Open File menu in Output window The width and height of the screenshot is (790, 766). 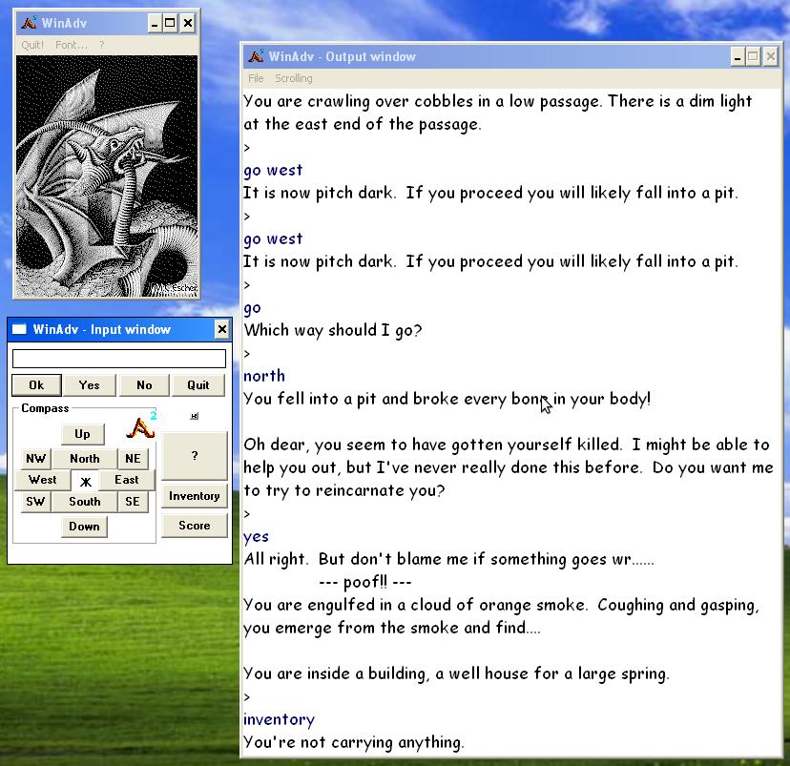(256, 78)
